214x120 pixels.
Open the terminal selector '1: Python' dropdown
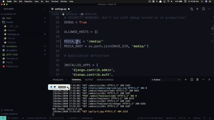(166, 80)
